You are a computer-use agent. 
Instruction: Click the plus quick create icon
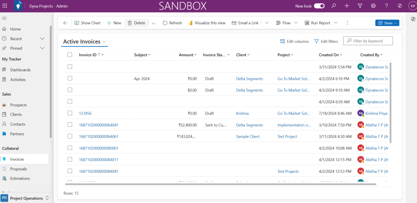(346, 6)
